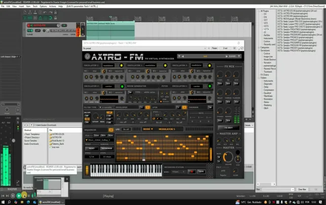The height and width of the screenshot is (205, 326).
Task: Toggle the metronome toolbar icon
Action: [55, 12]
